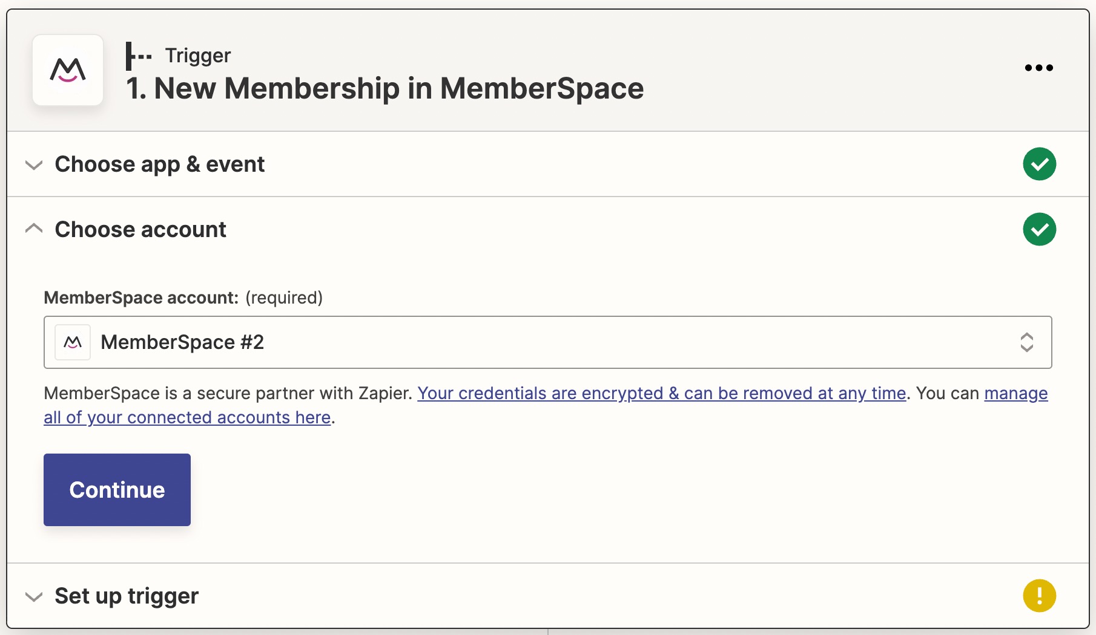Screen dimensions: 1096x635
Task: Click the MemberSpace app icon
Action: [68, 70]
